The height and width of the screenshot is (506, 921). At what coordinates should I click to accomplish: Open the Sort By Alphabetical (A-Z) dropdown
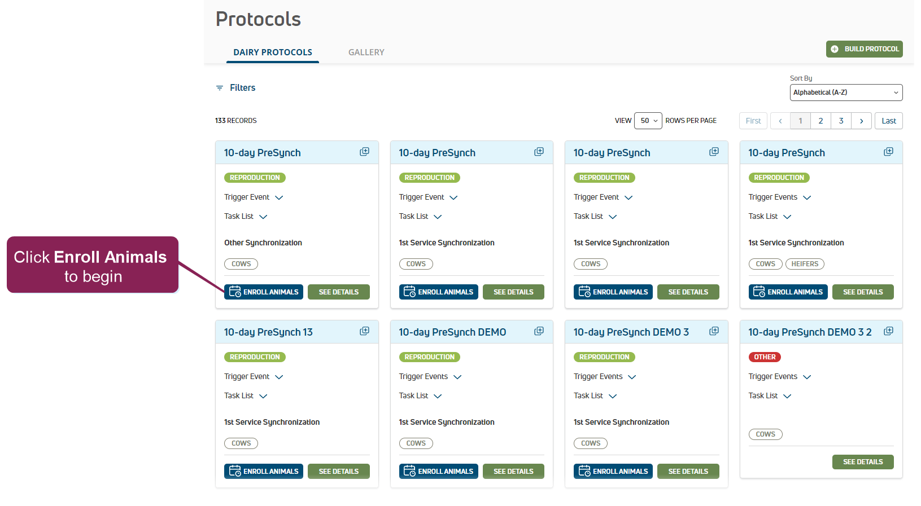point(845,93)
